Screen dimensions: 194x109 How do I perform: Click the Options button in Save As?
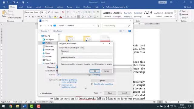(102, 81)
